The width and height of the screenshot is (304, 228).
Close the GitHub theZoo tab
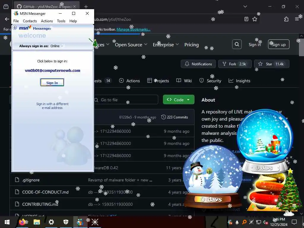[x=75, y=7]
